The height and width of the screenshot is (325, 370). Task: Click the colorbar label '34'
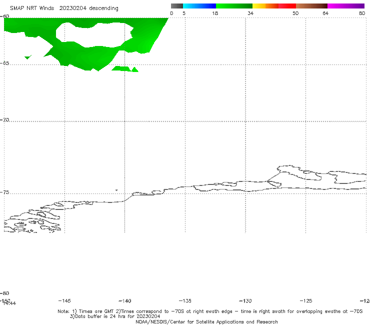click(250, 13)
